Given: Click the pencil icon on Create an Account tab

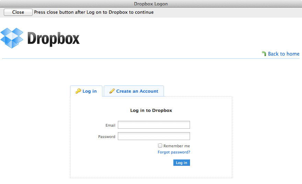Looking at the screenshot, I should pyautogui.click(x=112, y=91).
